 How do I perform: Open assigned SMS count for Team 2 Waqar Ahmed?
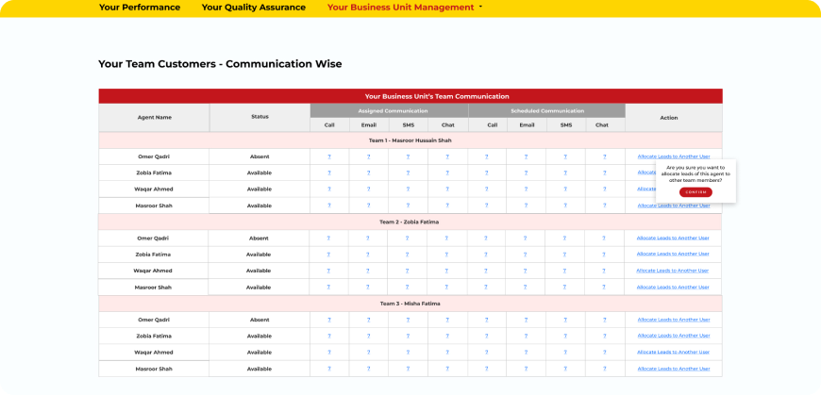(408, 271)
